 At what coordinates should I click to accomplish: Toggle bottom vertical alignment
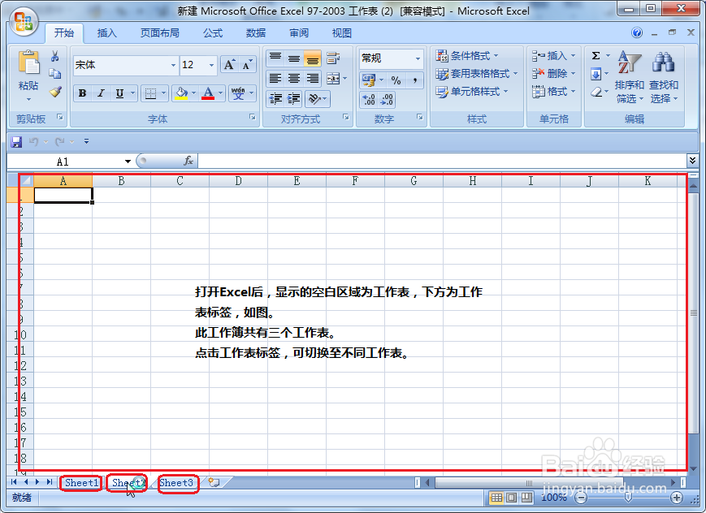[x=312, y=58]
